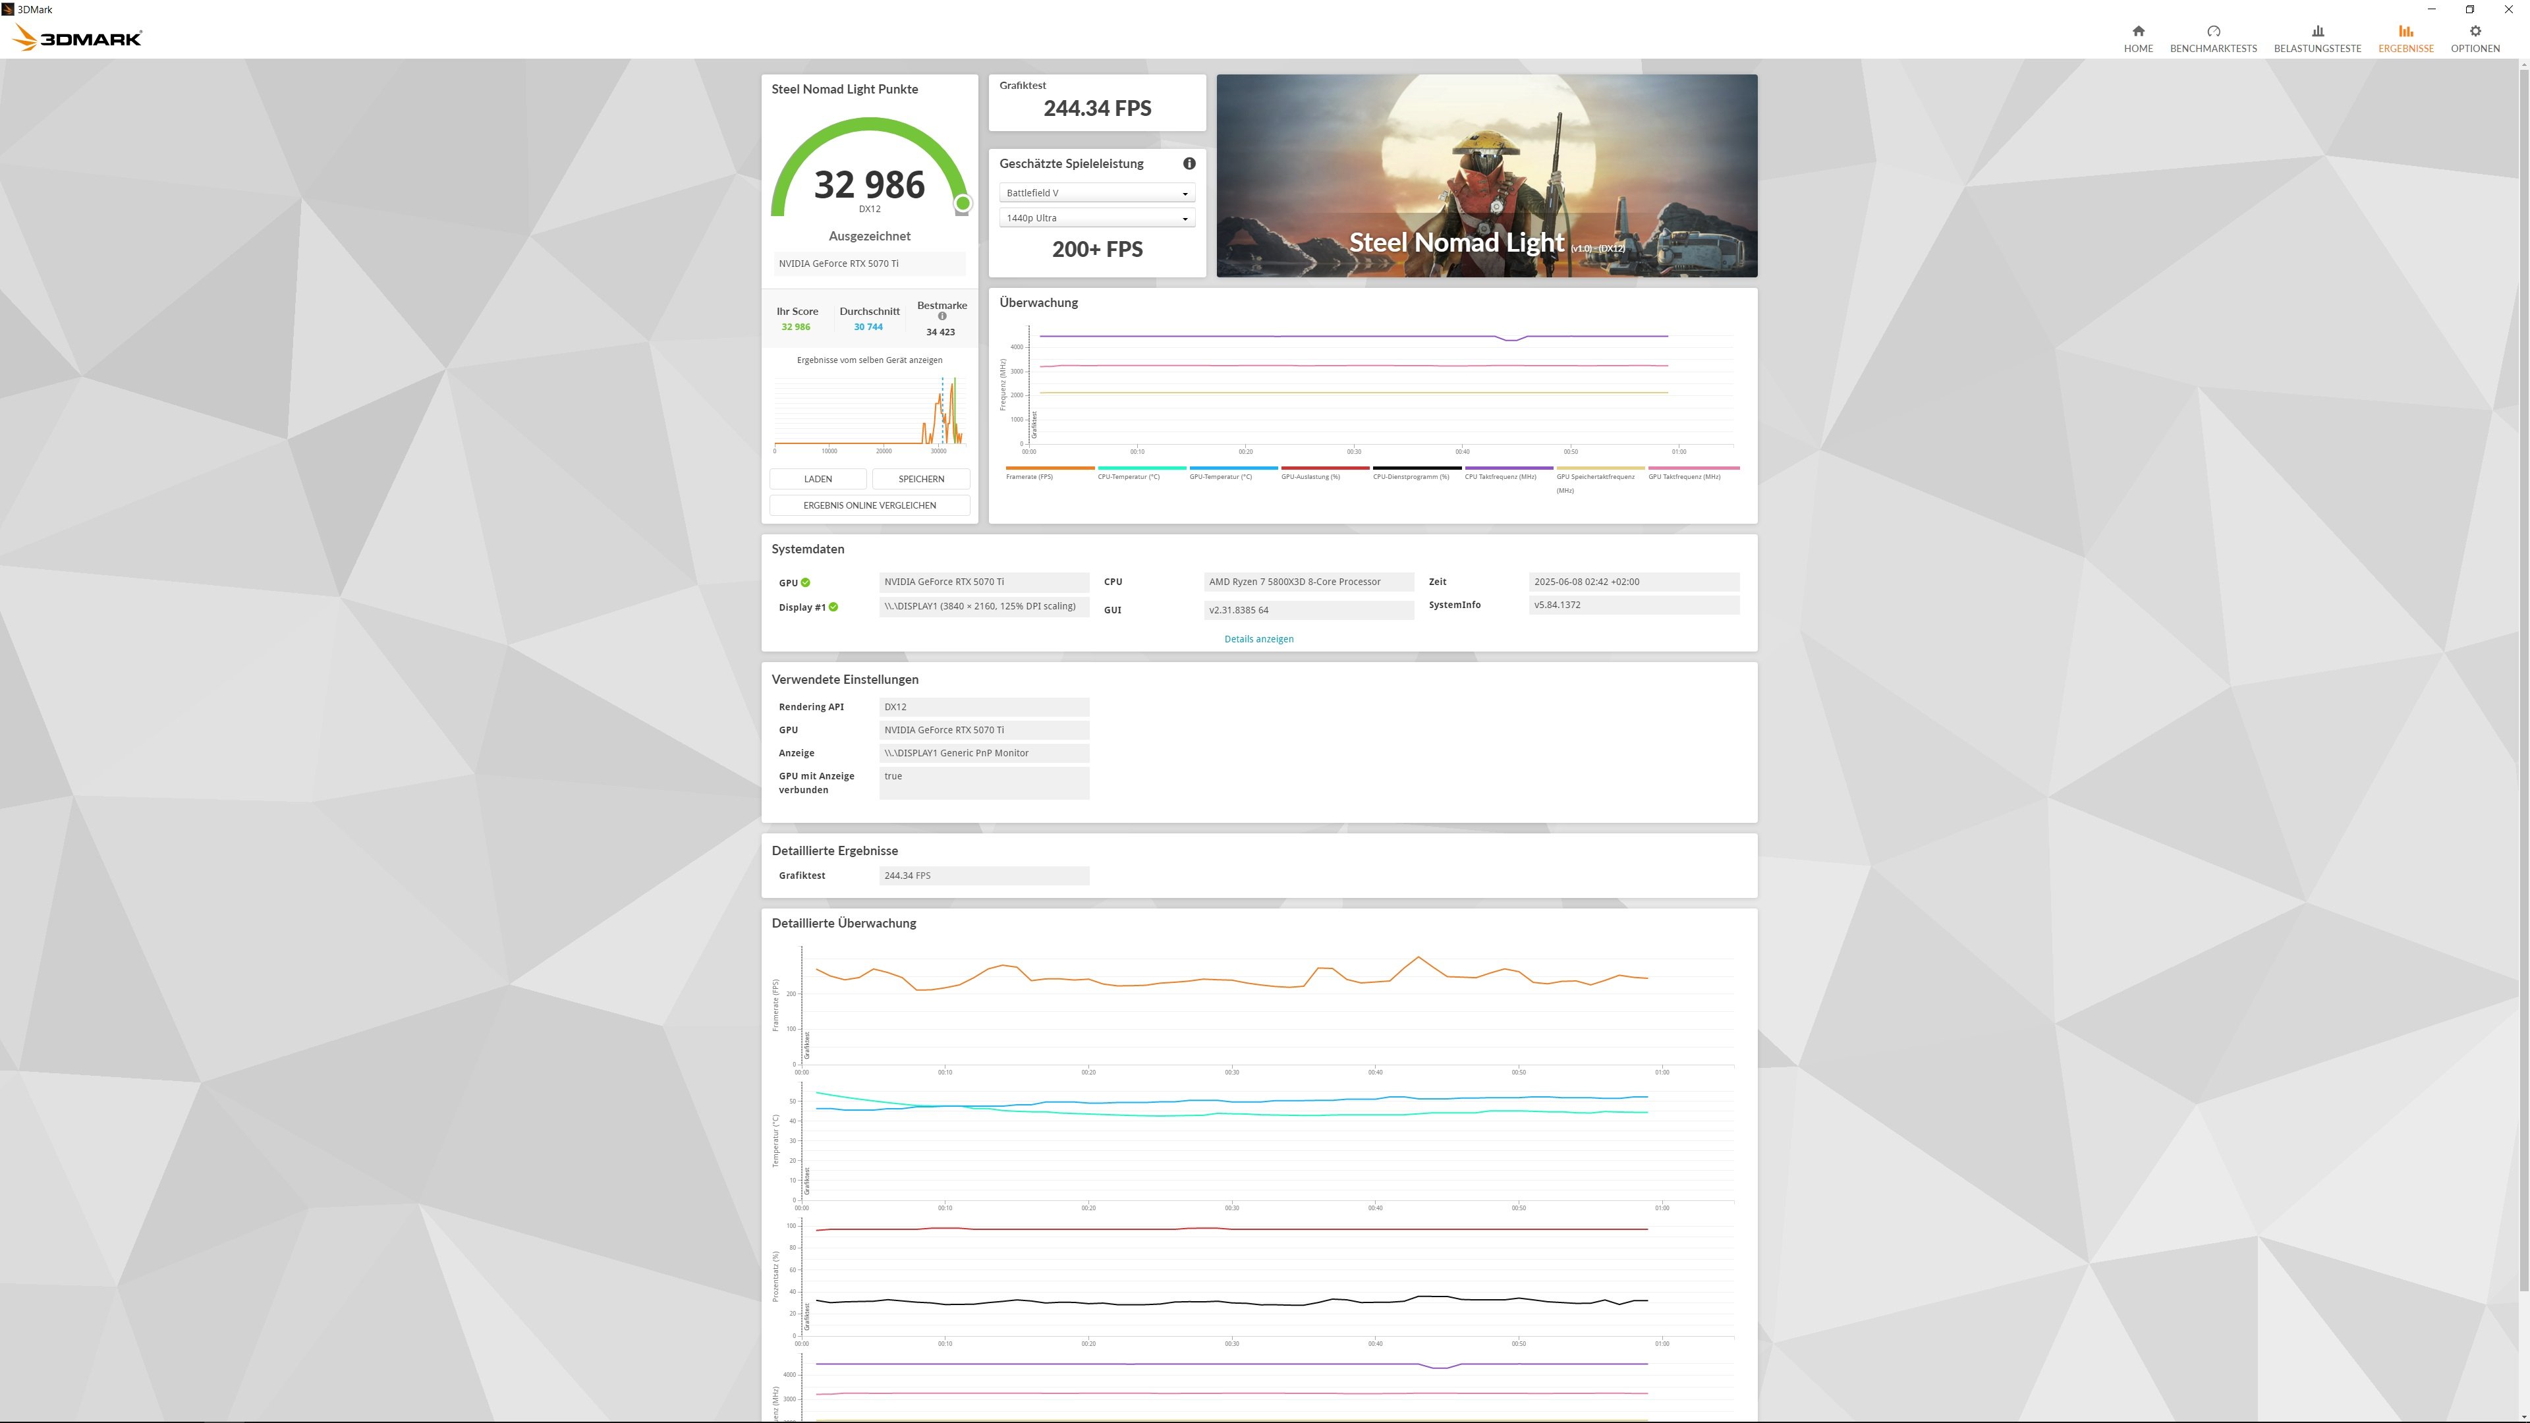2530x1423 pixels.
Task: Click info icon next to Geschätzte Spieleleistung
Action: tap(1189, 164)
